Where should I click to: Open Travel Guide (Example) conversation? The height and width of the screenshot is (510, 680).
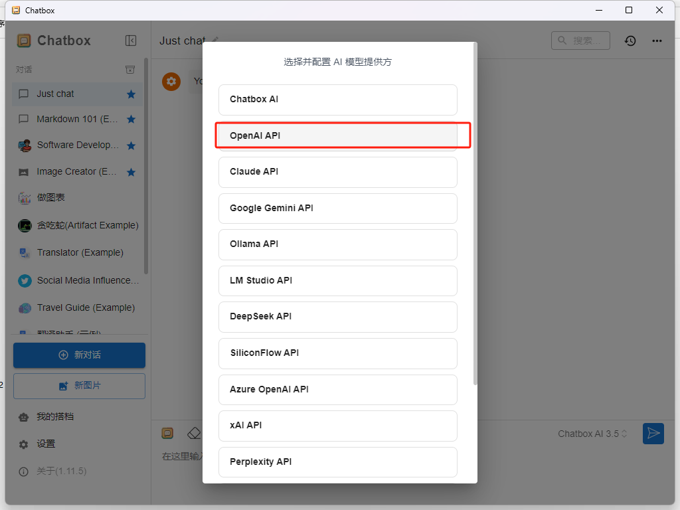[86, 307]
